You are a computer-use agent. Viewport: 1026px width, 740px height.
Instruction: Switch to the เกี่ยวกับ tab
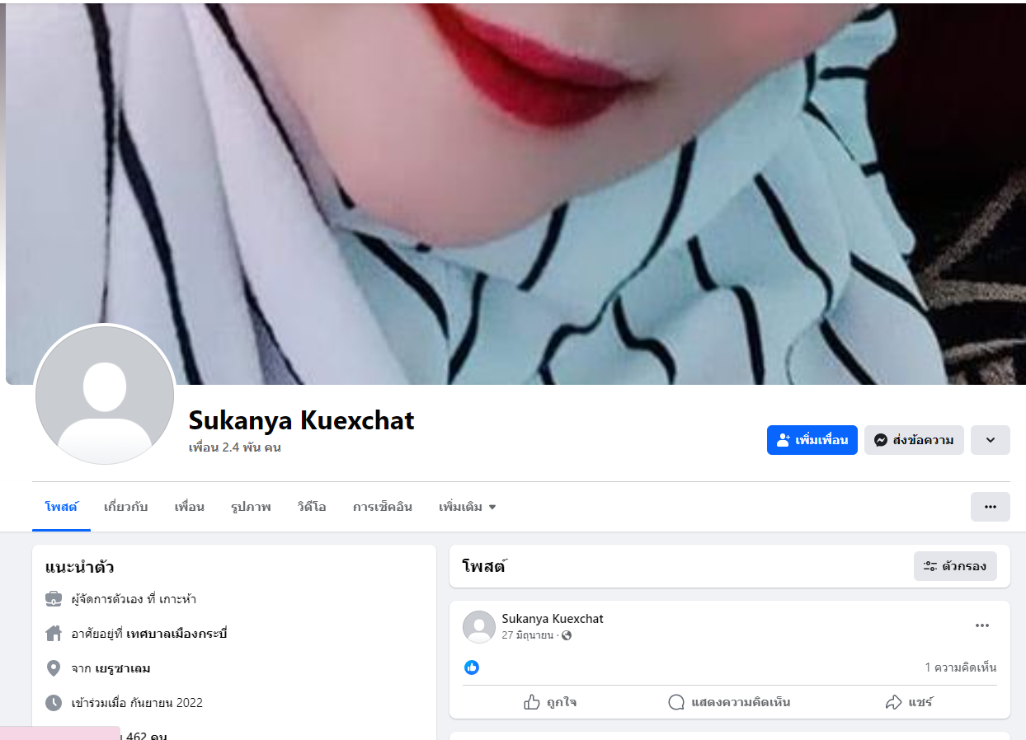tap(126, 507)
